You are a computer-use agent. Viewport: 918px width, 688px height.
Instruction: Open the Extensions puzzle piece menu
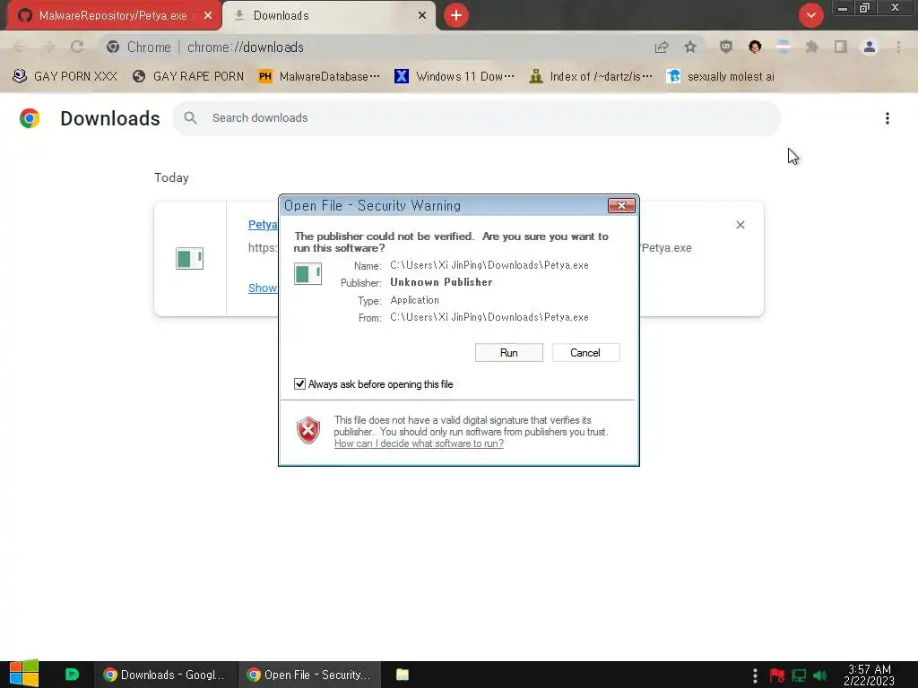[812, 47]
